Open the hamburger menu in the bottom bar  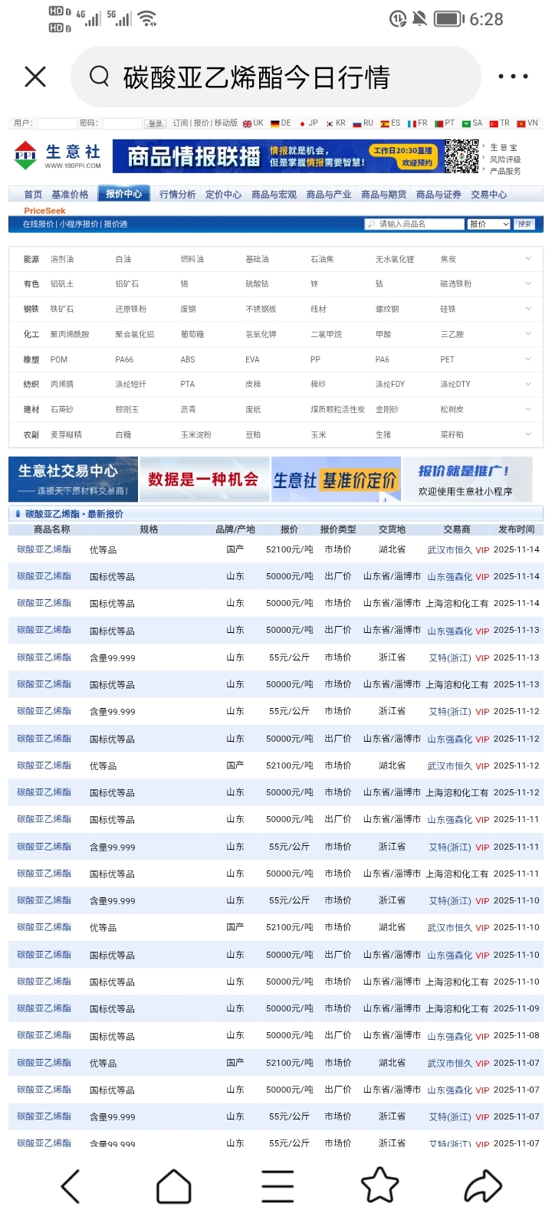pyautogui.click(x=278, y=1186)
